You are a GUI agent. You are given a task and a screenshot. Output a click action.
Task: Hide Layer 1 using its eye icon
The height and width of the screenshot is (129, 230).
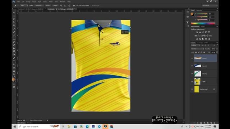[192, 81]
